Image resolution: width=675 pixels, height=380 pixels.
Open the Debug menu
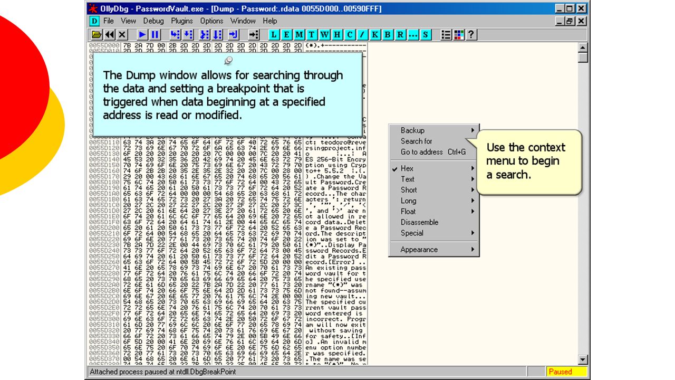coord(153,21)
